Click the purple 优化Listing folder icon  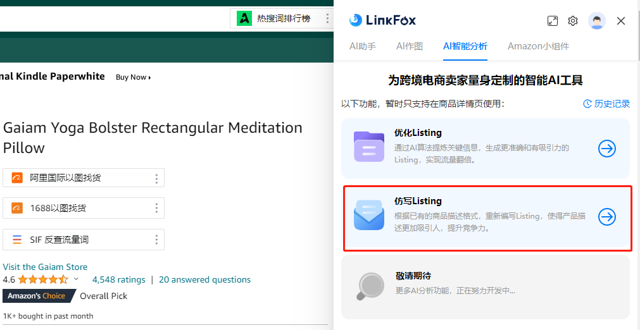point(369,147)
